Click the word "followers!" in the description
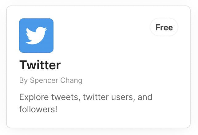The image size is (198, 135). click(x=38, y=109)
